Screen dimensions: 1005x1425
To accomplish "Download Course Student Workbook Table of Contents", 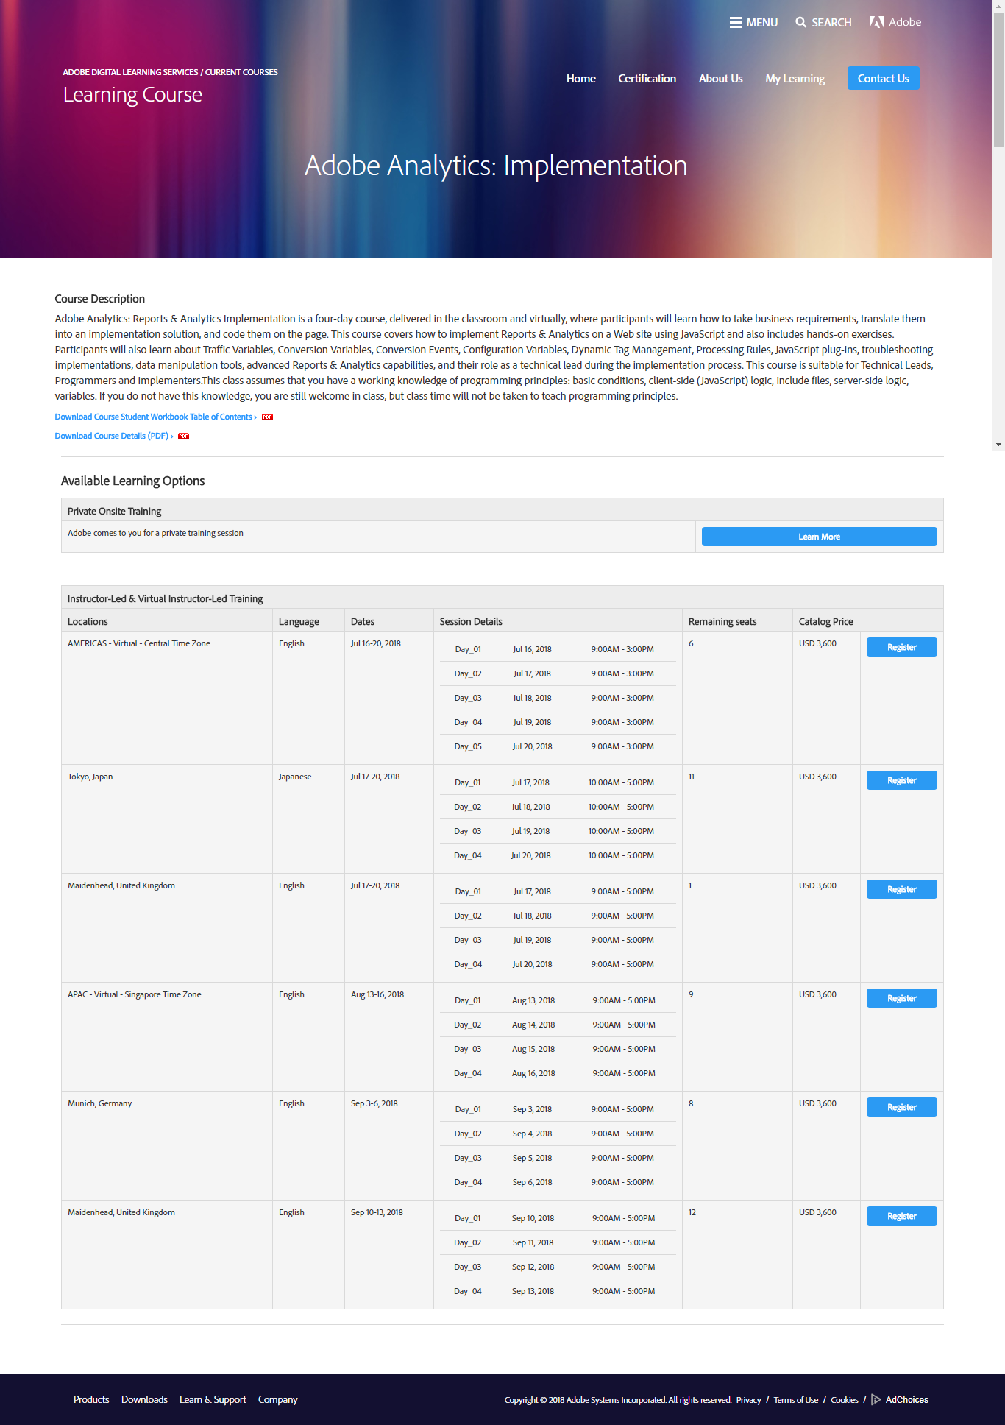I will point(155,417).
